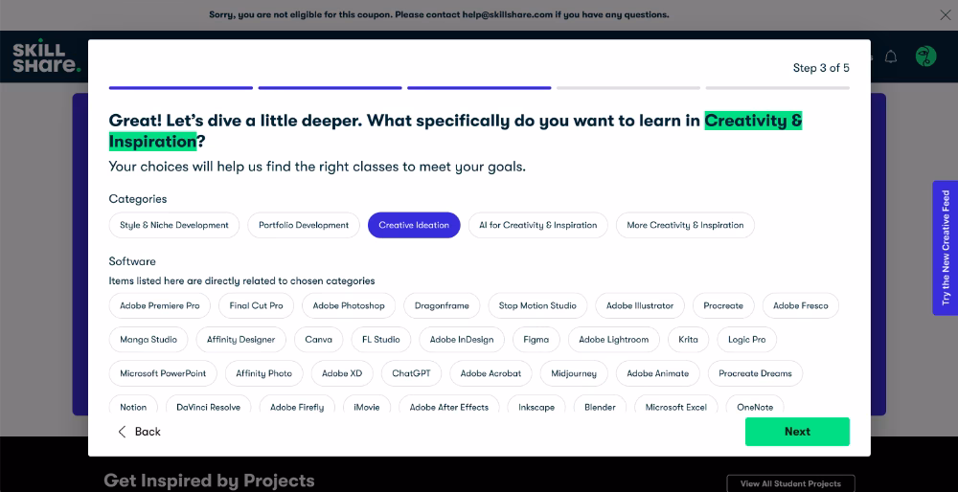
Task: Click the 'Get Inspired by Projects' heading
Action: point(209,481)
